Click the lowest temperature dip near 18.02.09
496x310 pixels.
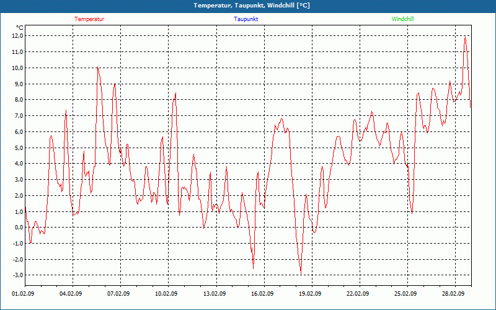point(301,273)
